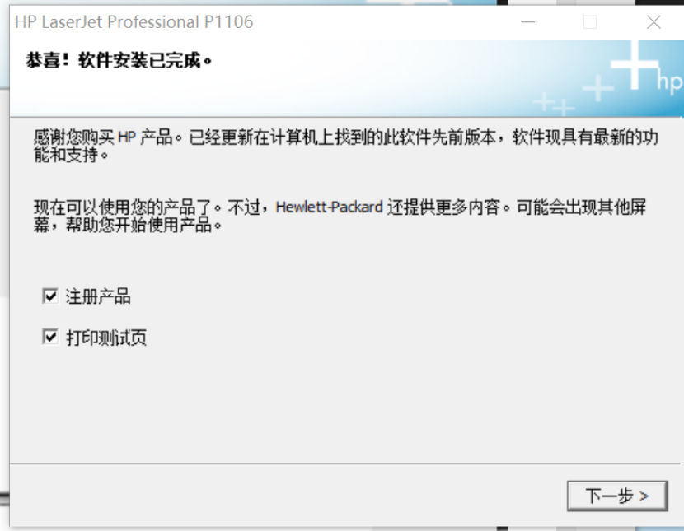Minimize the HP LaserJet Professional P1106 window
Viewport: 684px width, 531px height.
coord(527,21)
